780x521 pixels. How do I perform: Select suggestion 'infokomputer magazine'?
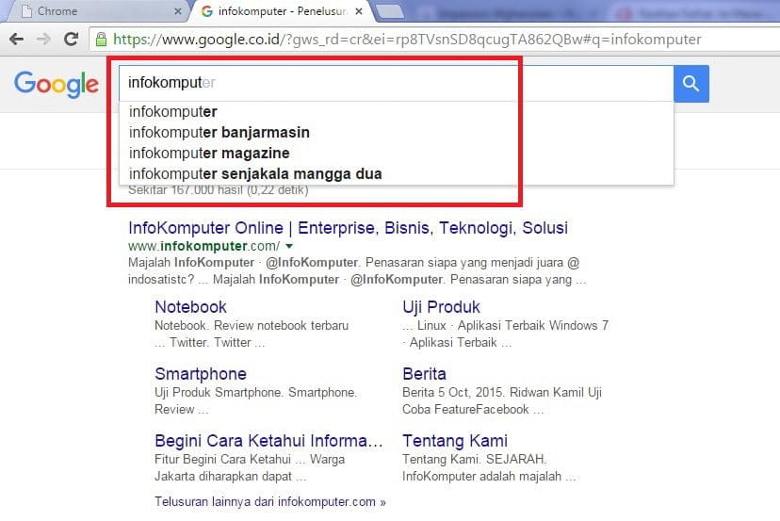pyautogui.click(x=209, y=153)
